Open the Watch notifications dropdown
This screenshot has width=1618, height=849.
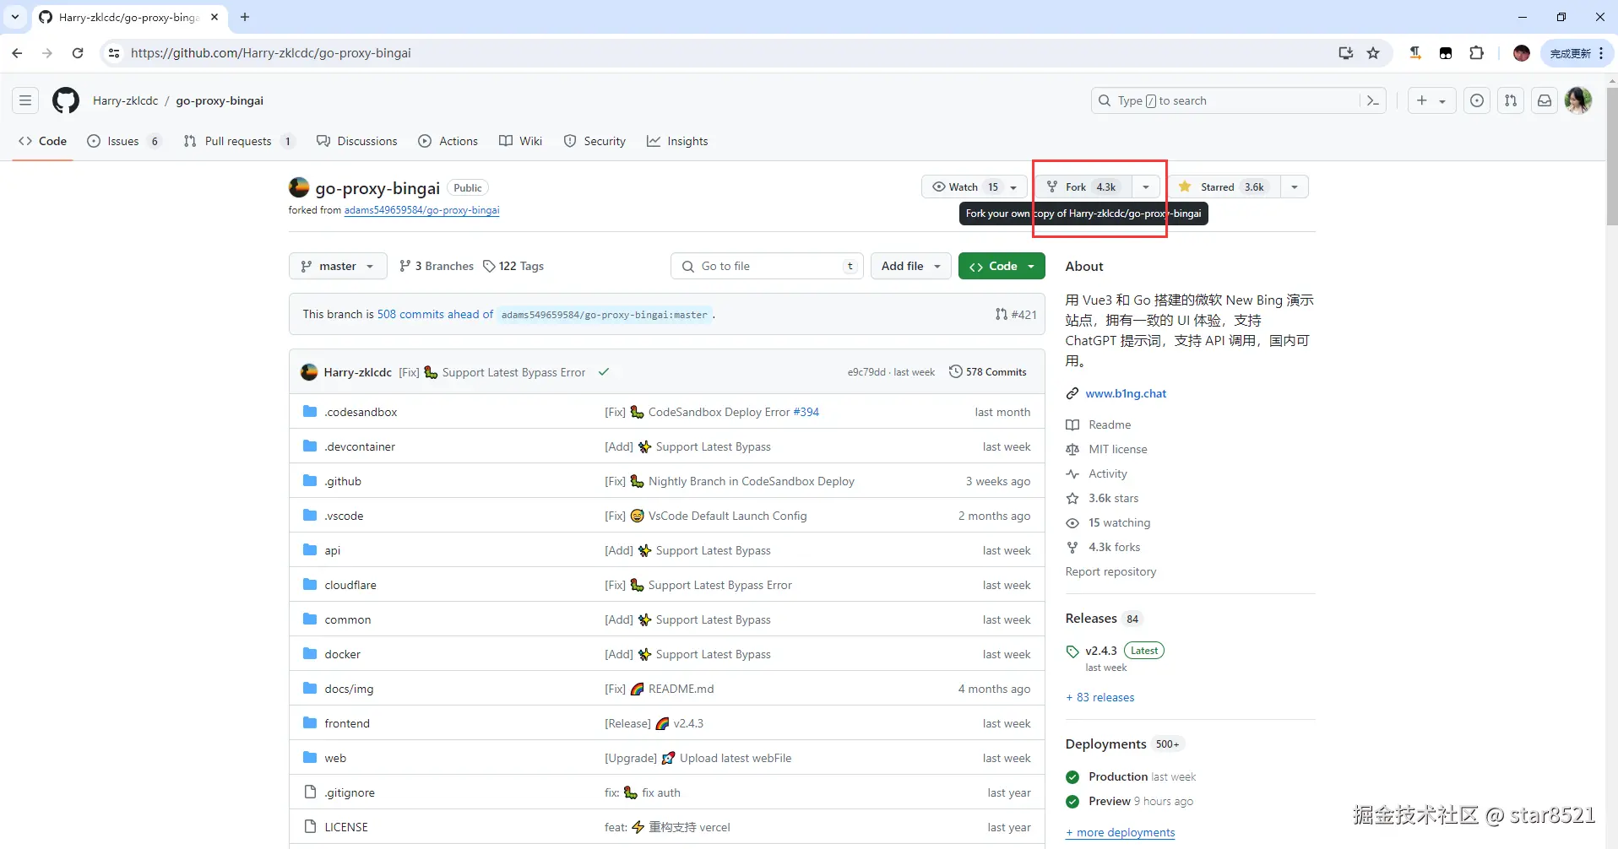click(975, 187)
